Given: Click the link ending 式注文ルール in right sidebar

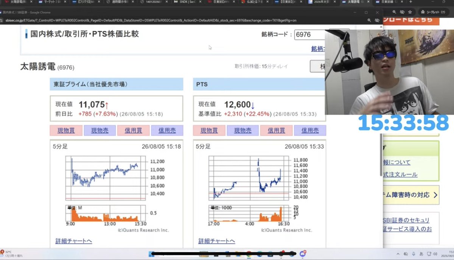Looking at the screenshot, I should pyautogui.click(x=400, y=174).
